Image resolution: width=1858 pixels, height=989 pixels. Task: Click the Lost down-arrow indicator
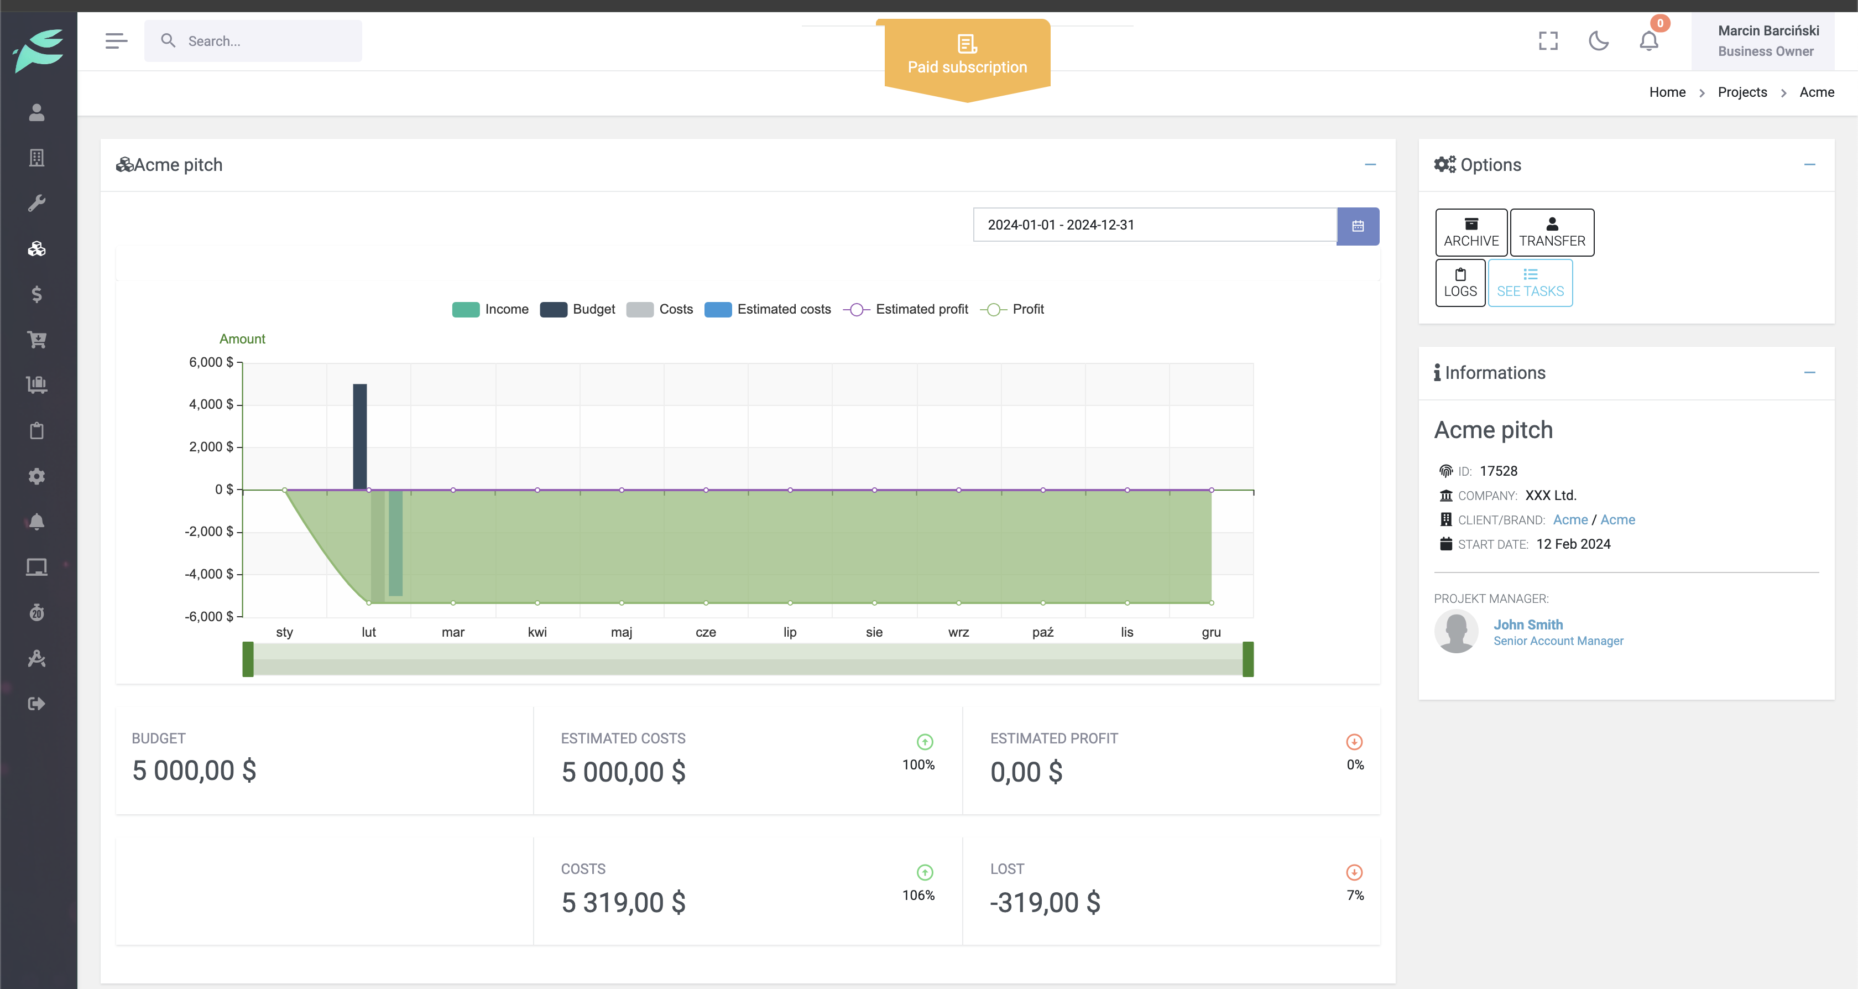[x=1354, y=872]
